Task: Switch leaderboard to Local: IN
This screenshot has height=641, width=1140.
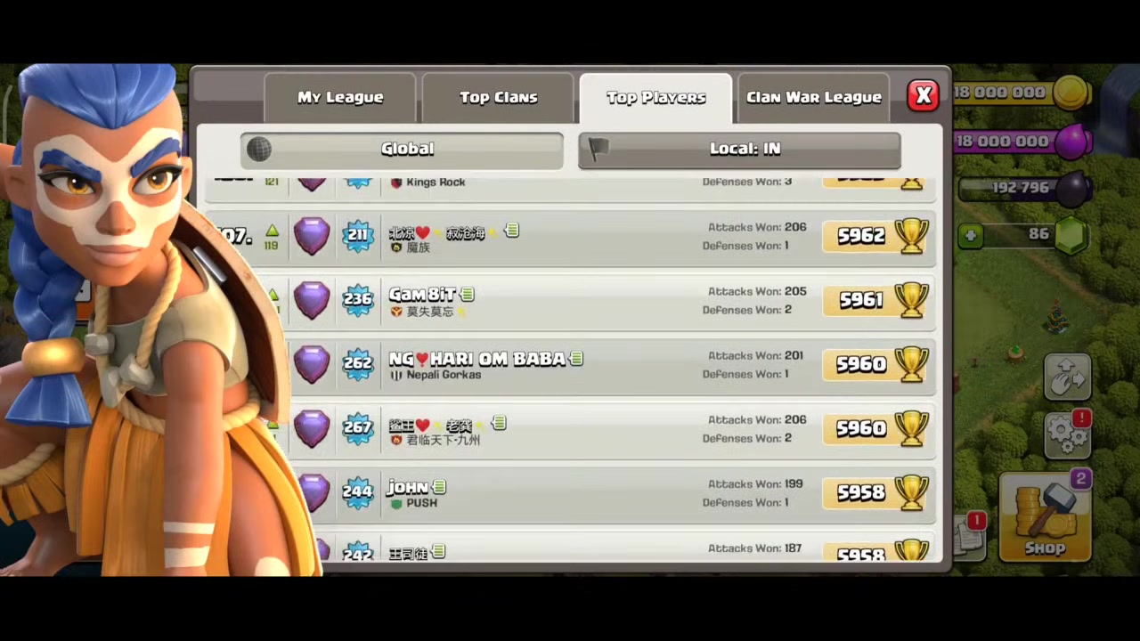Action: [x=739, y=150]
